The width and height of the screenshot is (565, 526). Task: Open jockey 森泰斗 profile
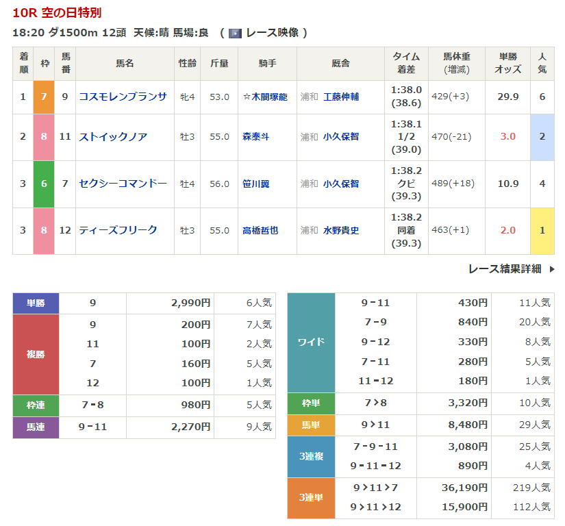pyautogui.click(x=255, y=136)
